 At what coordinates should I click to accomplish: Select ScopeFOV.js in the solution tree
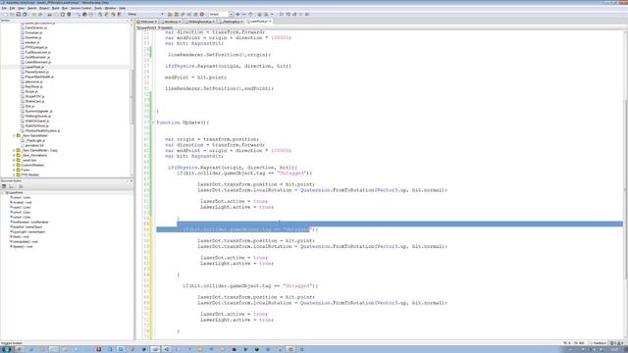click(34, 96)
